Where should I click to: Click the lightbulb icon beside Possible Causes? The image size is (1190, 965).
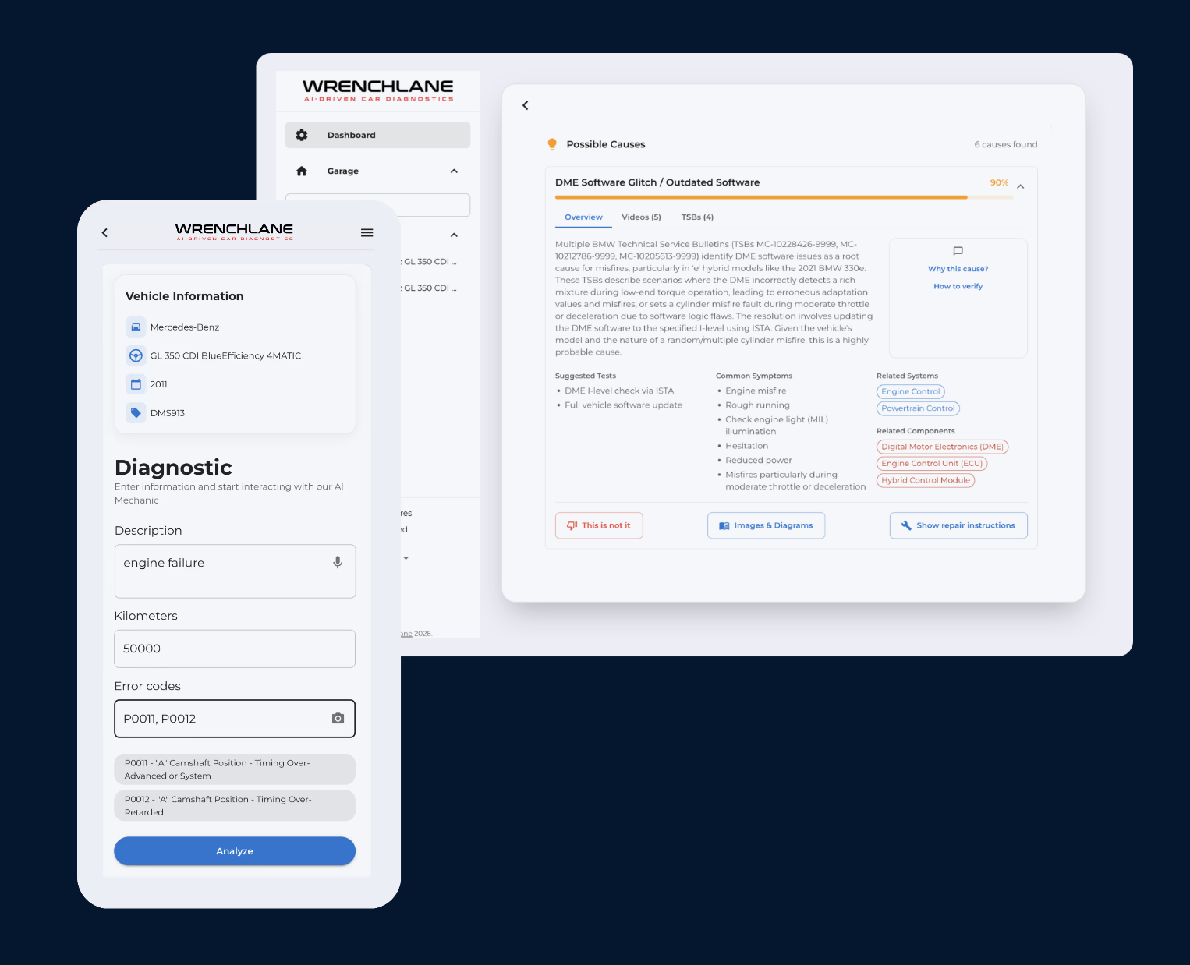(x=552, y=144)
